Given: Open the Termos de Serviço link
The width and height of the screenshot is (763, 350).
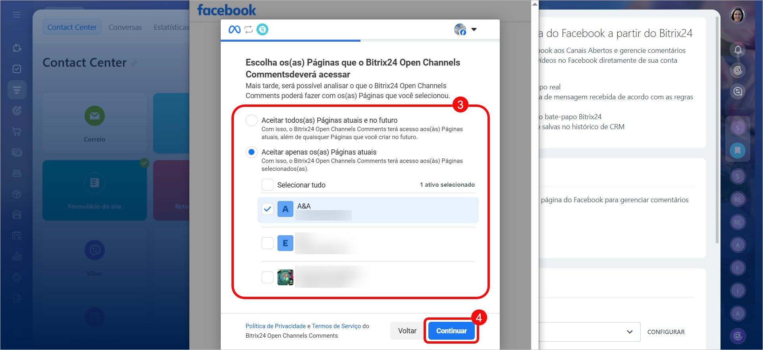Looking at the screenshot, I should pyautogui.click(x=336, y=326).
